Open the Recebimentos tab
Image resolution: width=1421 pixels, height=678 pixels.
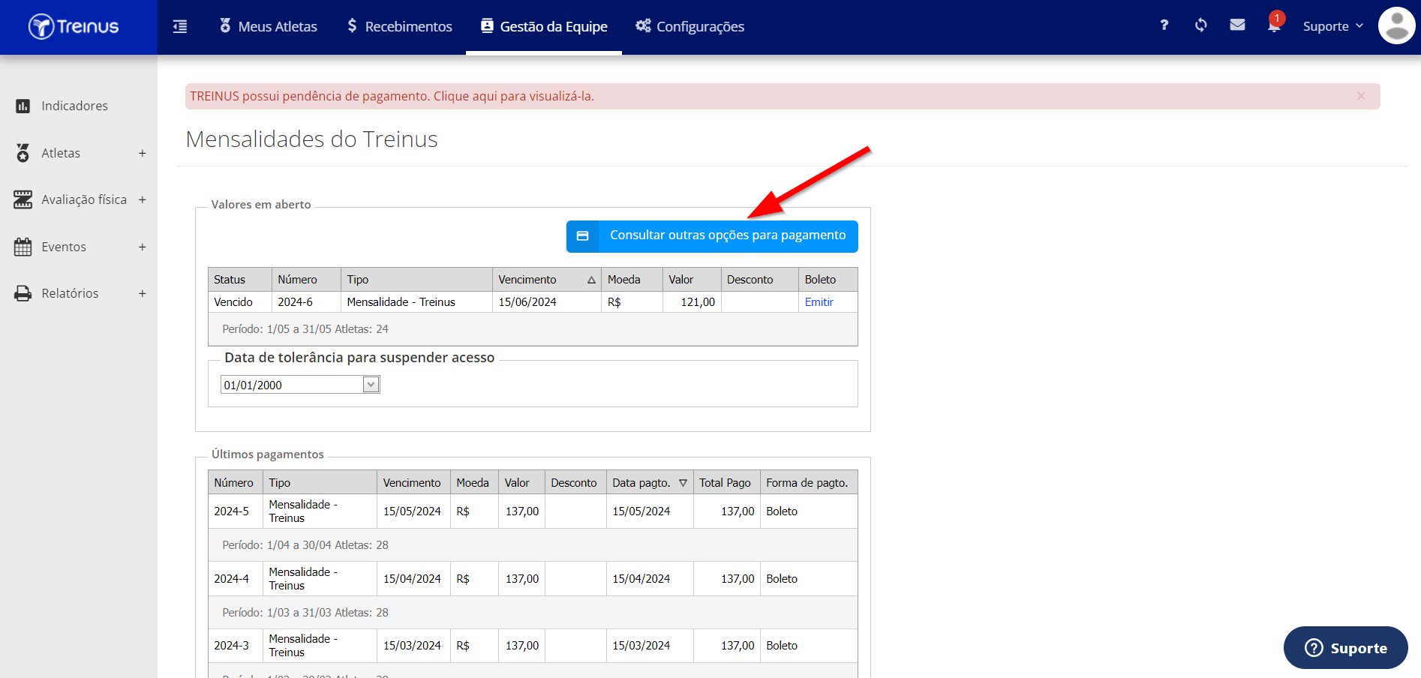[x=400, y=26]
